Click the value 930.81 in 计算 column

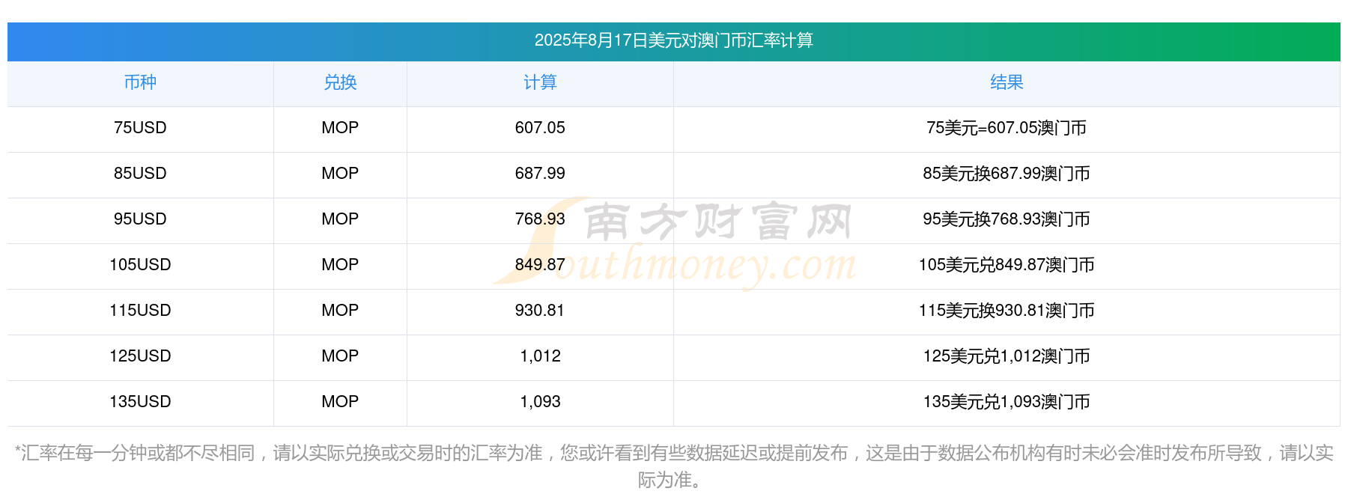click(x=540, y=311)
